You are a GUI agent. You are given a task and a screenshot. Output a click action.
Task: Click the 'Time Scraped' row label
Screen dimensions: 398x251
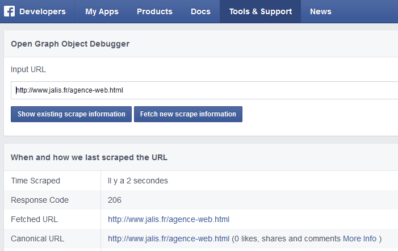[35, 181]
